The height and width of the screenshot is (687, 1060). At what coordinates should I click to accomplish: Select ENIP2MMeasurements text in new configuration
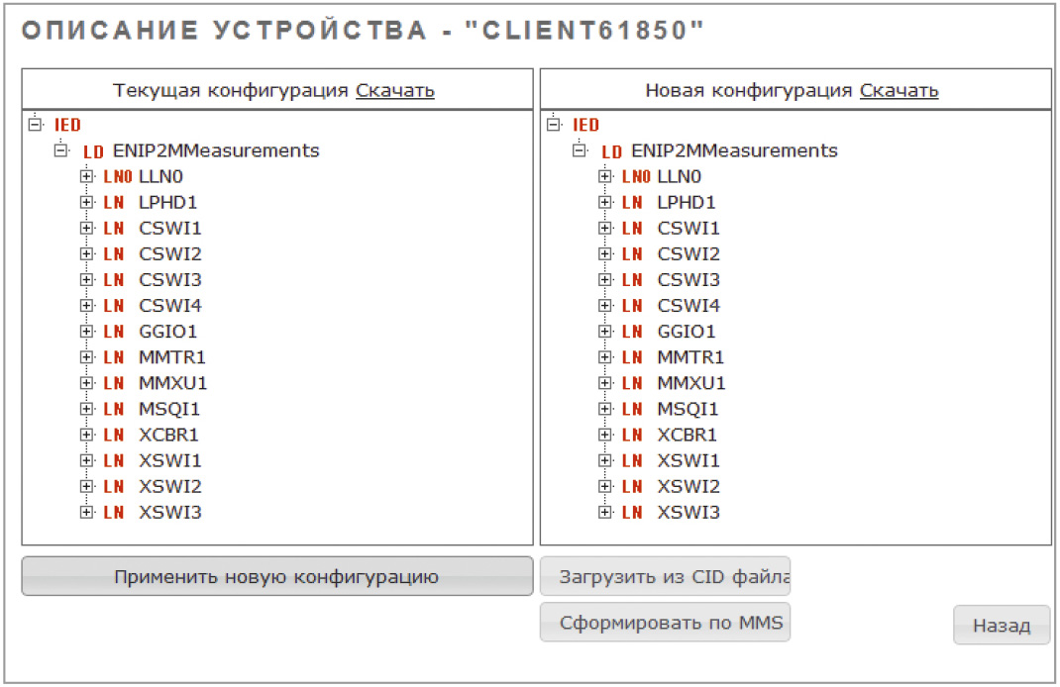pos(734,149)
